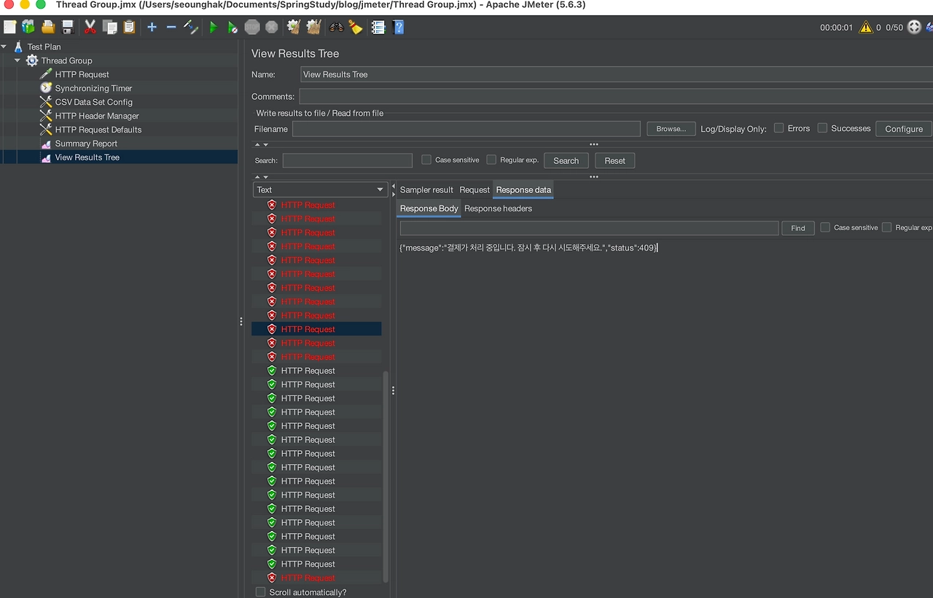Click the Open folder toolbar icon
Viewport: 933px width, 598px height.
tap(48, 27)
